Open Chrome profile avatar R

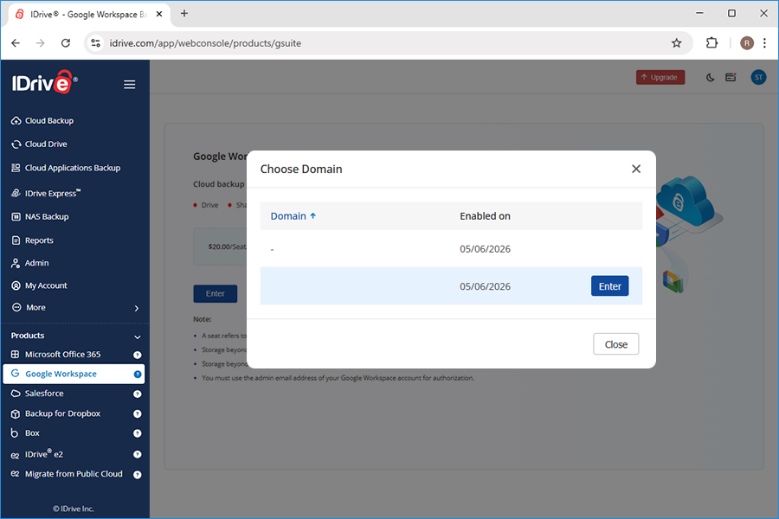747,43
